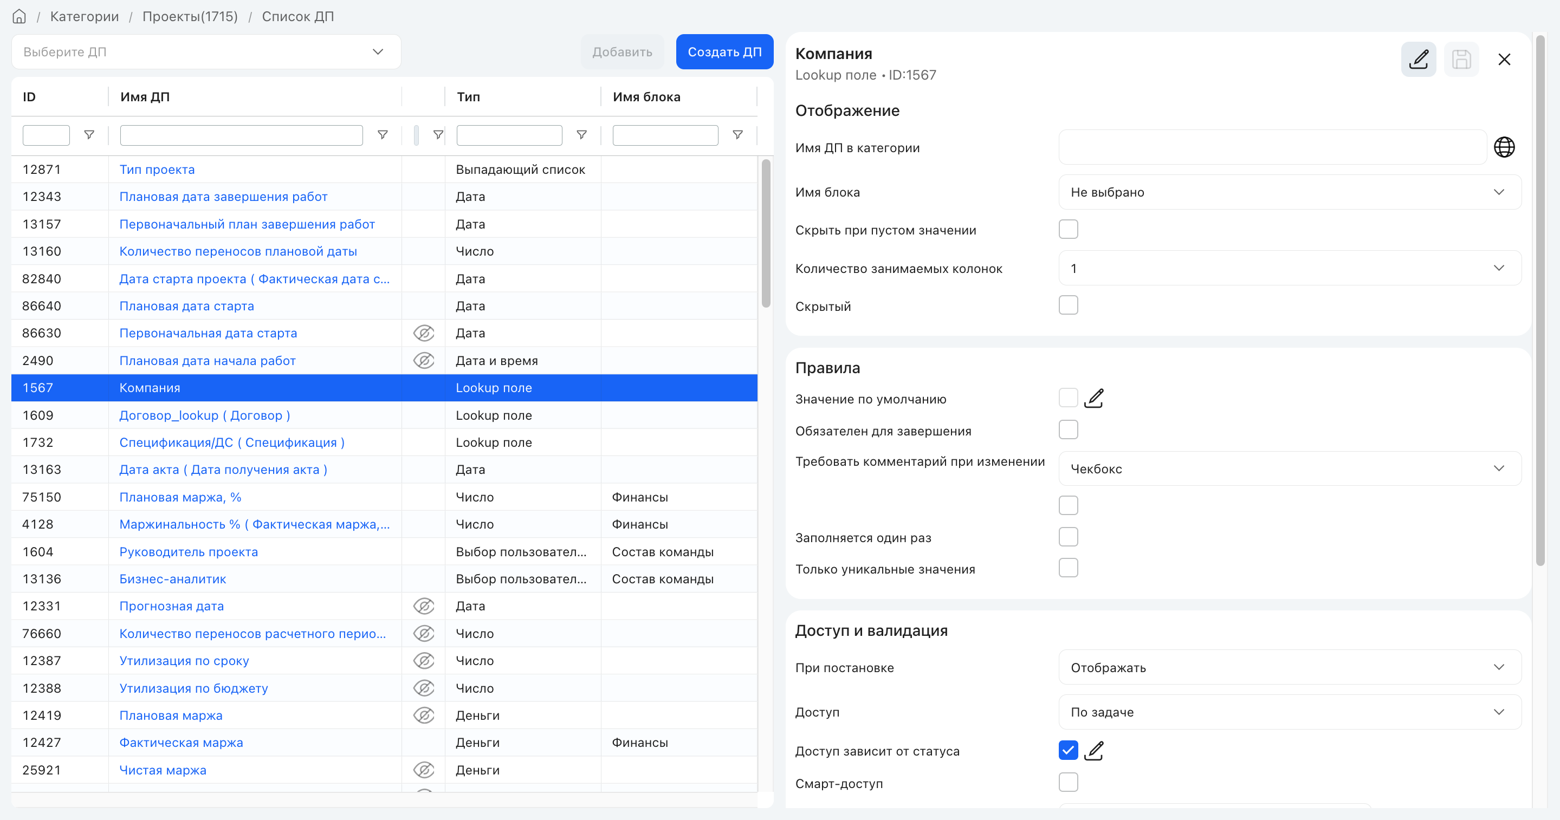Check Обязателен для завершения checkbox
Viewport: 1560px width, 820px height.
1068,429
